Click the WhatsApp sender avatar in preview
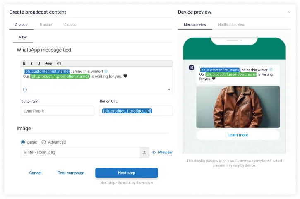This screenshot has width=300, height=199. point(191,67)
